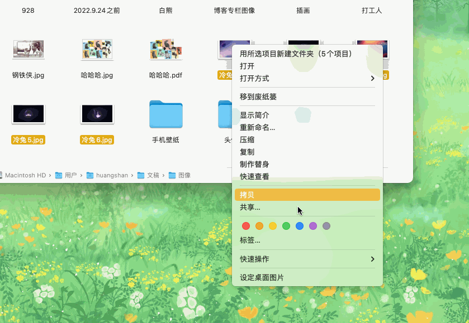Select the 928 item label
The width and height of the screenshot is (469, 323).
(x=28, y=11)
